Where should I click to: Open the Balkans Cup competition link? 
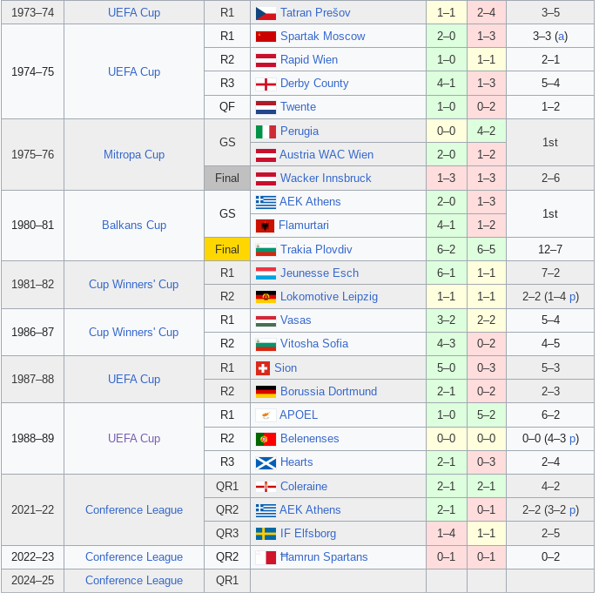134,225
